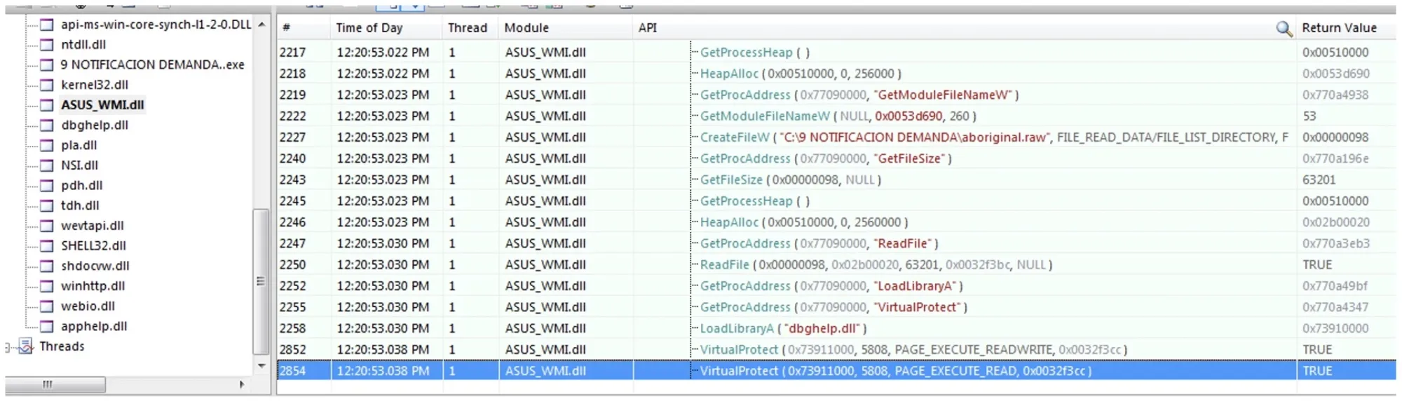Click tree horizontal scrollbar right arrow
Screen dimensions: 1402x401
(242, 385)
